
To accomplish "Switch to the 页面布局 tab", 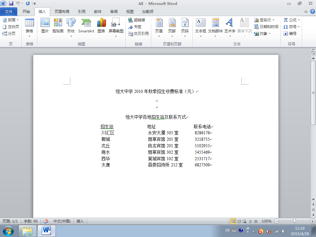I will tap(62, 12).
